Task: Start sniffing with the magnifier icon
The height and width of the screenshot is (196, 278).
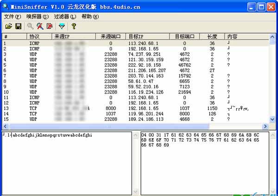Action: pyautogui.click(x=30, y=26)
